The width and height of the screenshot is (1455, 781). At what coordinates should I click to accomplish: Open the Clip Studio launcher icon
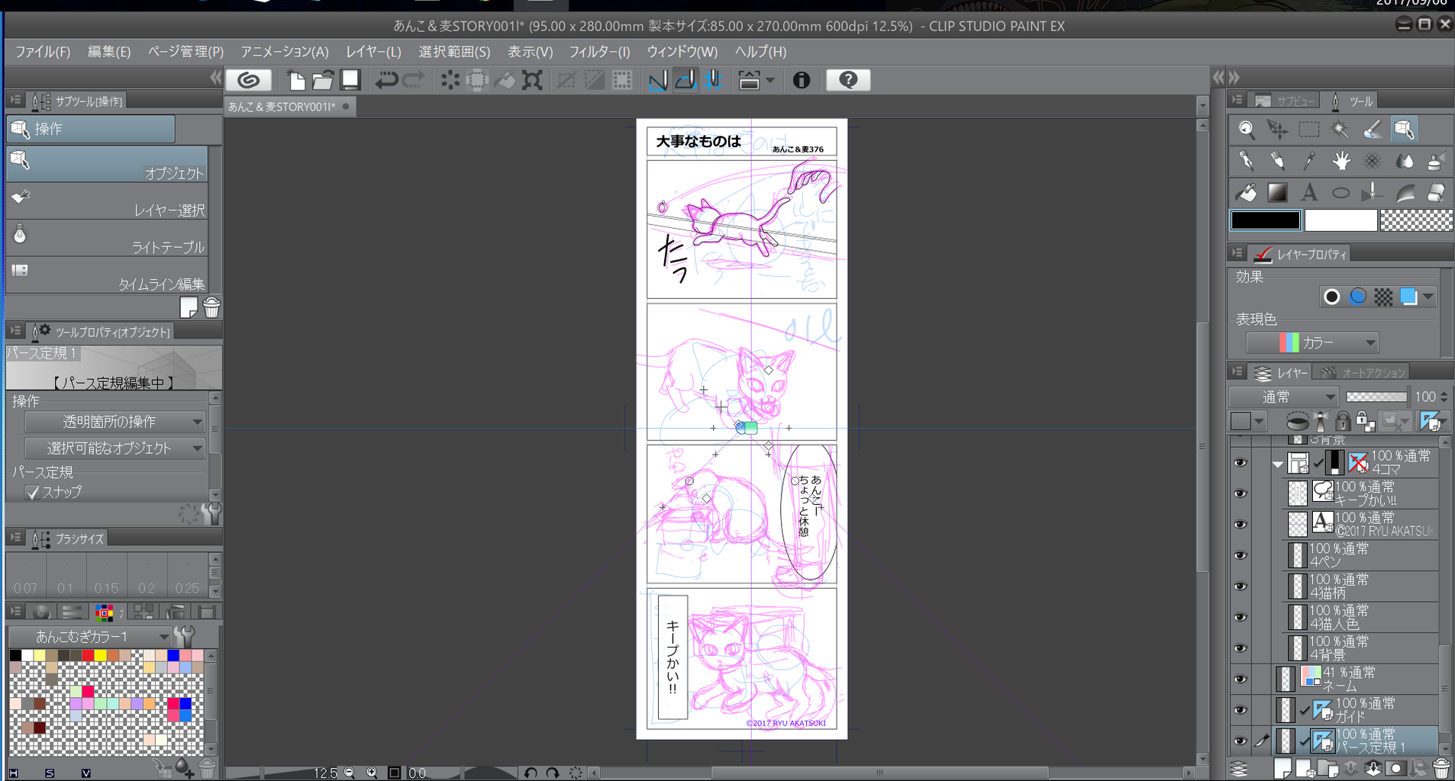pos(249,80)
